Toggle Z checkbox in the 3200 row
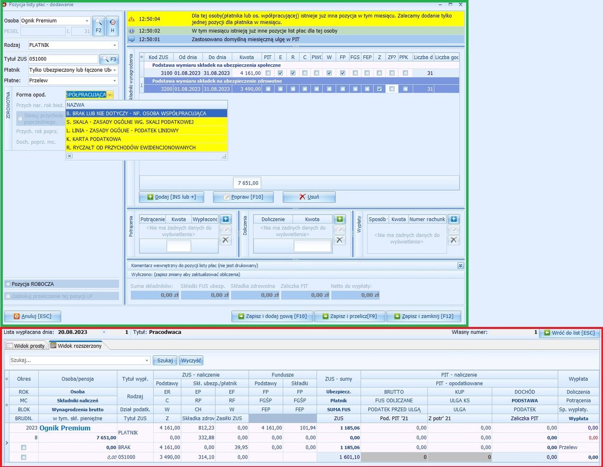This screenshot has height=467, width=603. tap(379, 89)
